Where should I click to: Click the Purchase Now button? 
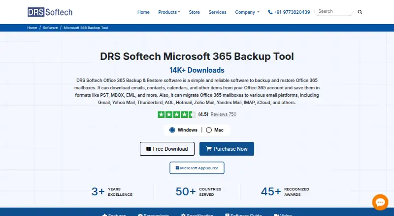[227, 149]
